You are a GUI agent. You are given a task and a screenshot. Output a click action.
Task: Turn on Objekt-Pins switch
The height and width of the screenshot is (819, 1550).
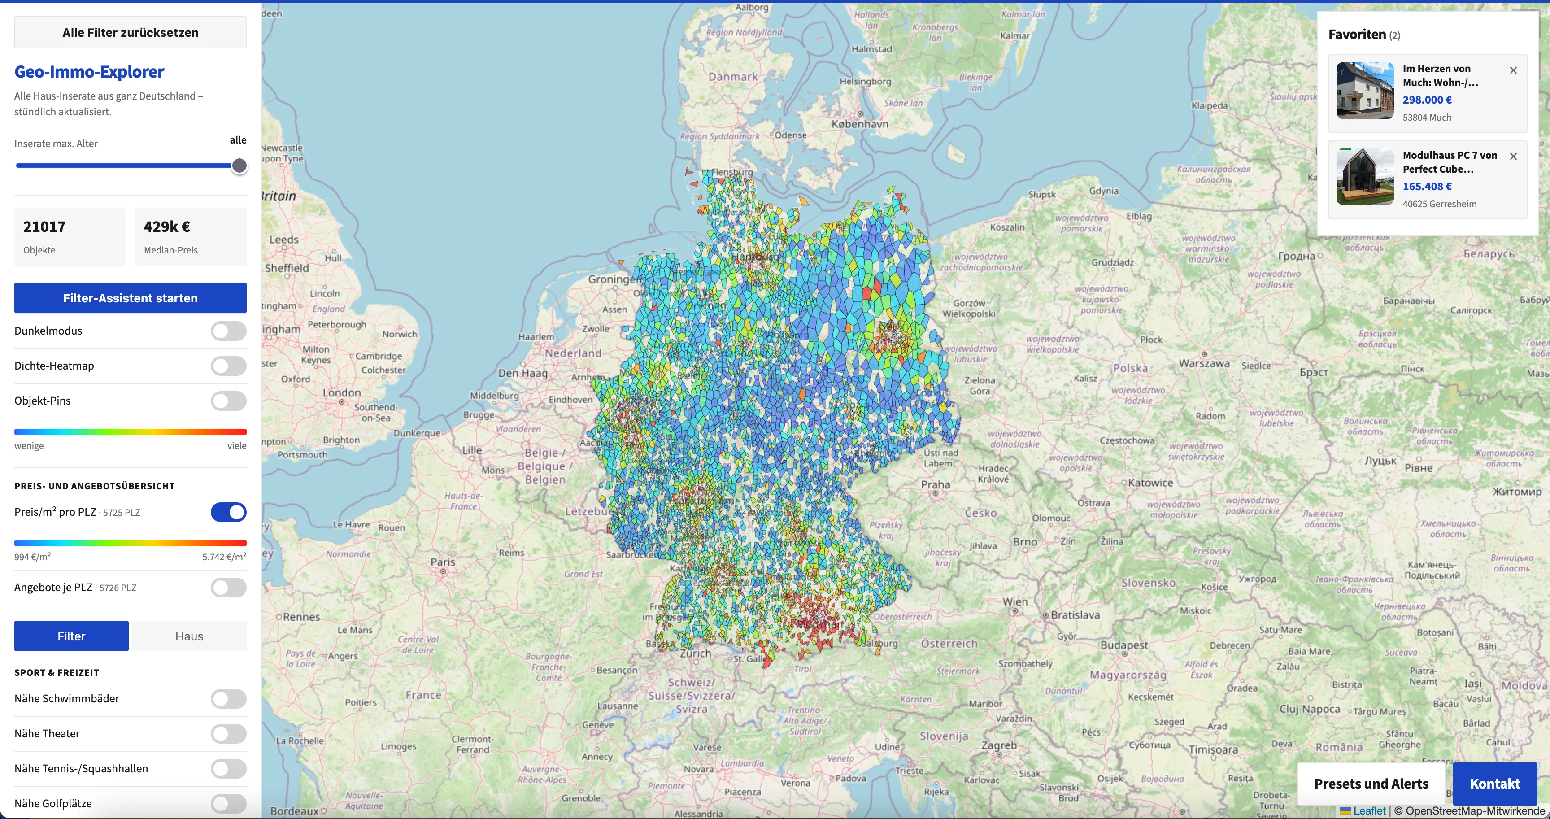coord(229,401)
